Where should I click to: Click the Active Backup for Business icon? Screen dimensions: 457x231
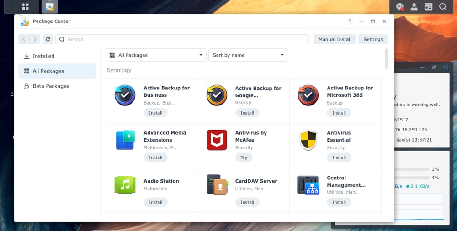(x=125, y=95)
